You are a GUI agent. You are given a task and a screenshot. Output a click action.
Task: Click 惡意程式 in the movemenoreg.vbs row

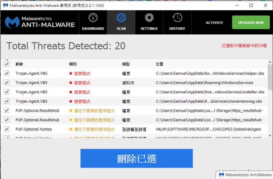82,102
